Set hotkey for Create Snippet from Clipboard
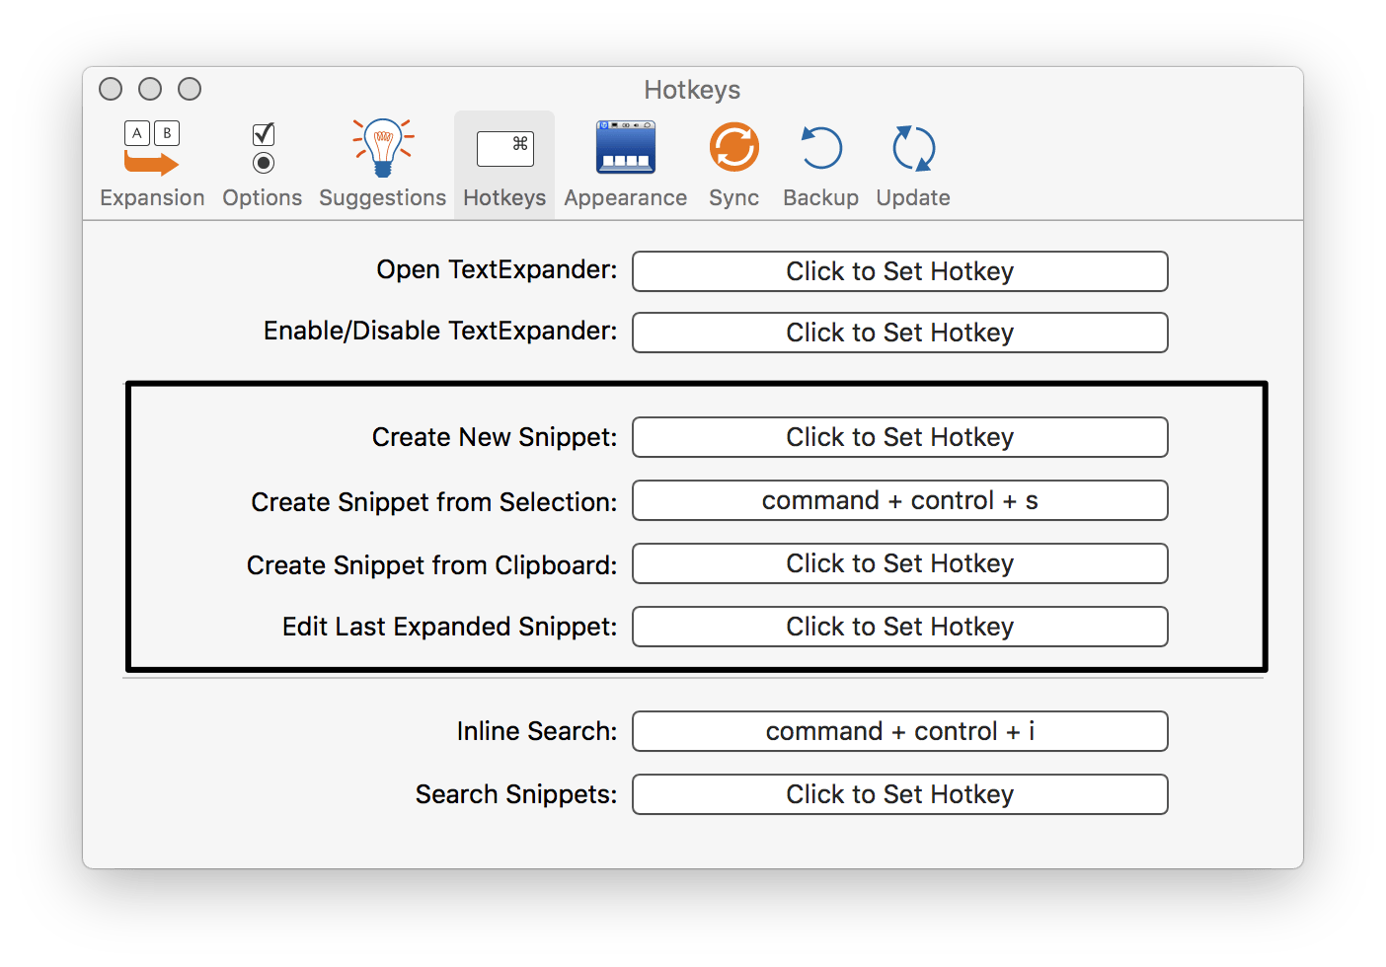This screenshot has height=967, width=1386. tap(899, 563)
